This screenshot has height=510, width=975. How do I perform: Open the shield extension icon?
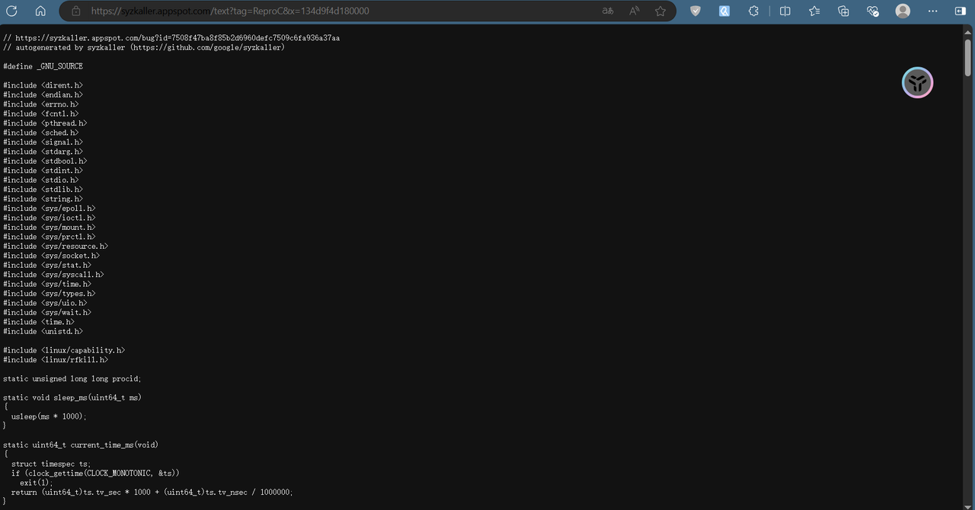pyautogui.click(x=695, y=11)
